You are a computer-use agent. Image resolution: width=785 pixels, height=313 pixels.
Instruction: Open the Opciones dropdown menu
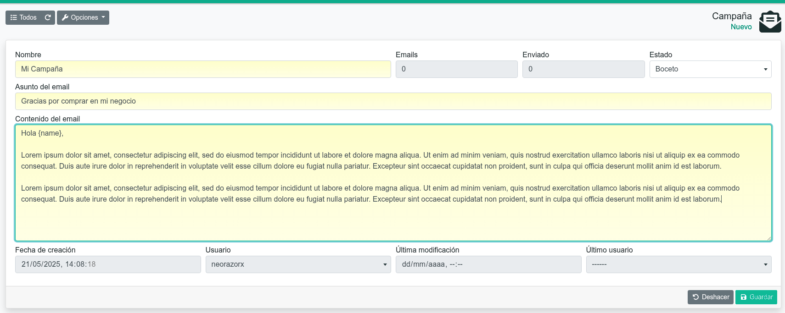click(83, 17)
